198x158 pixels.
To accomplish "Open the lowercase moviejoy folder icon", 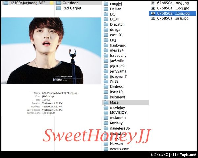I will click(106, 108).
